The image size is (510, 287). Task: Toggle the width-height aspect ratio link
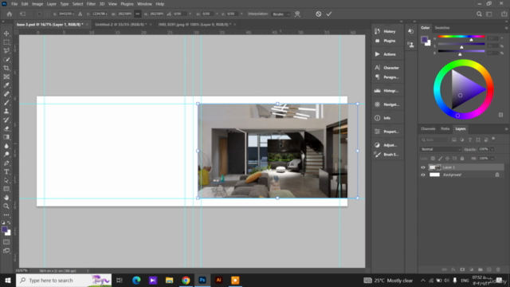tap(138, 14)
